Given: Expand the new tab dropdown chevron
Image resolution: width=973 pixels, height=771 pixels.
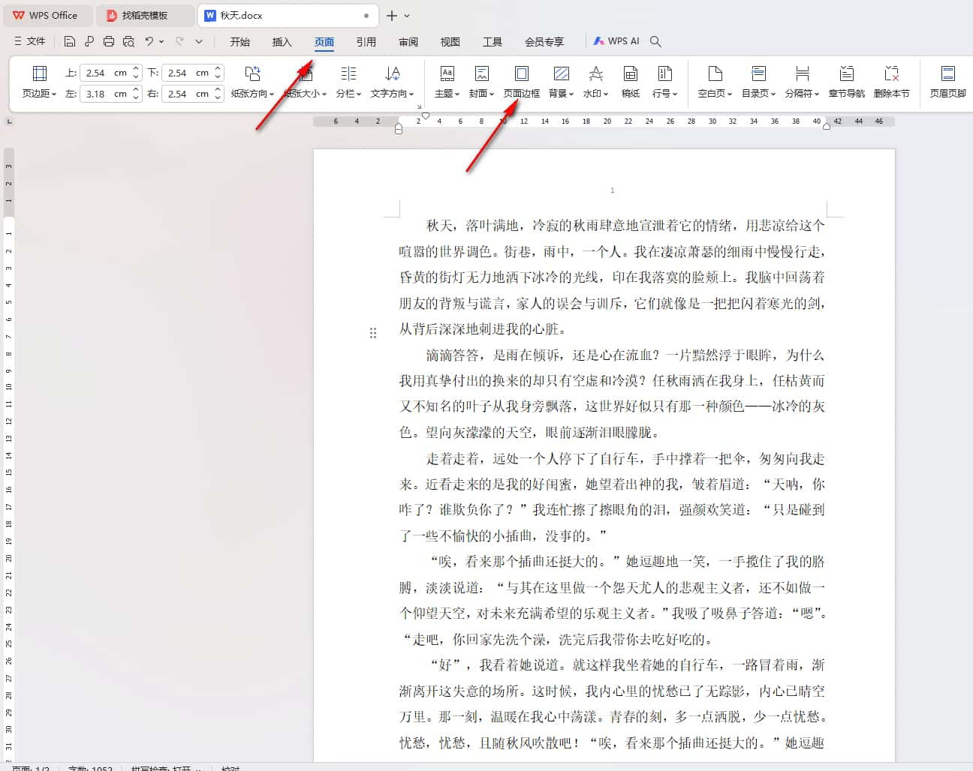Looking at the screenshot, I should pyautogui.click(x=407, y=16).
